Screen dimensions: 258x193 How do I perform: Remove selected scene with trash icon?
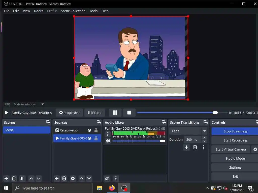(x=14, y=178)
